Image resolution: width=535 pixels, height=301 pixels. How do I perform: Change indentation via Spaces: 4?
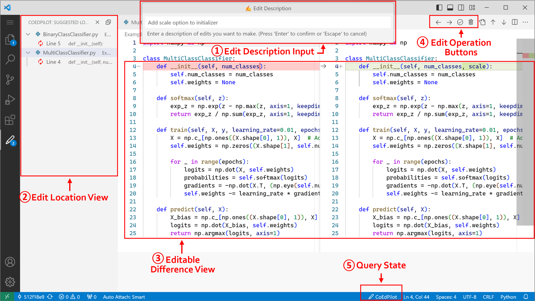pos(446,297)
